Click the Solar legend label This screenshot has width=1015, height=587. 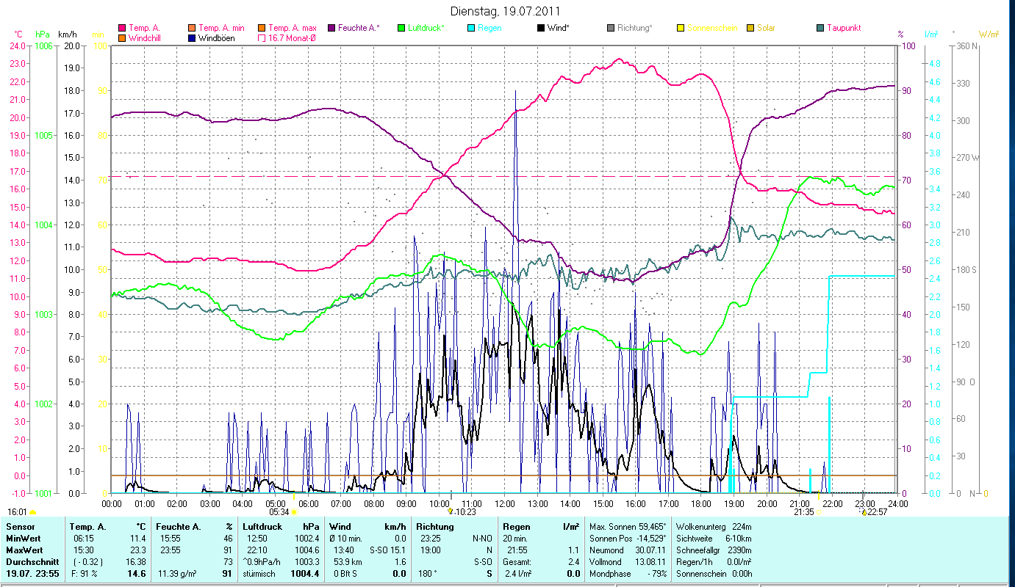766,28
